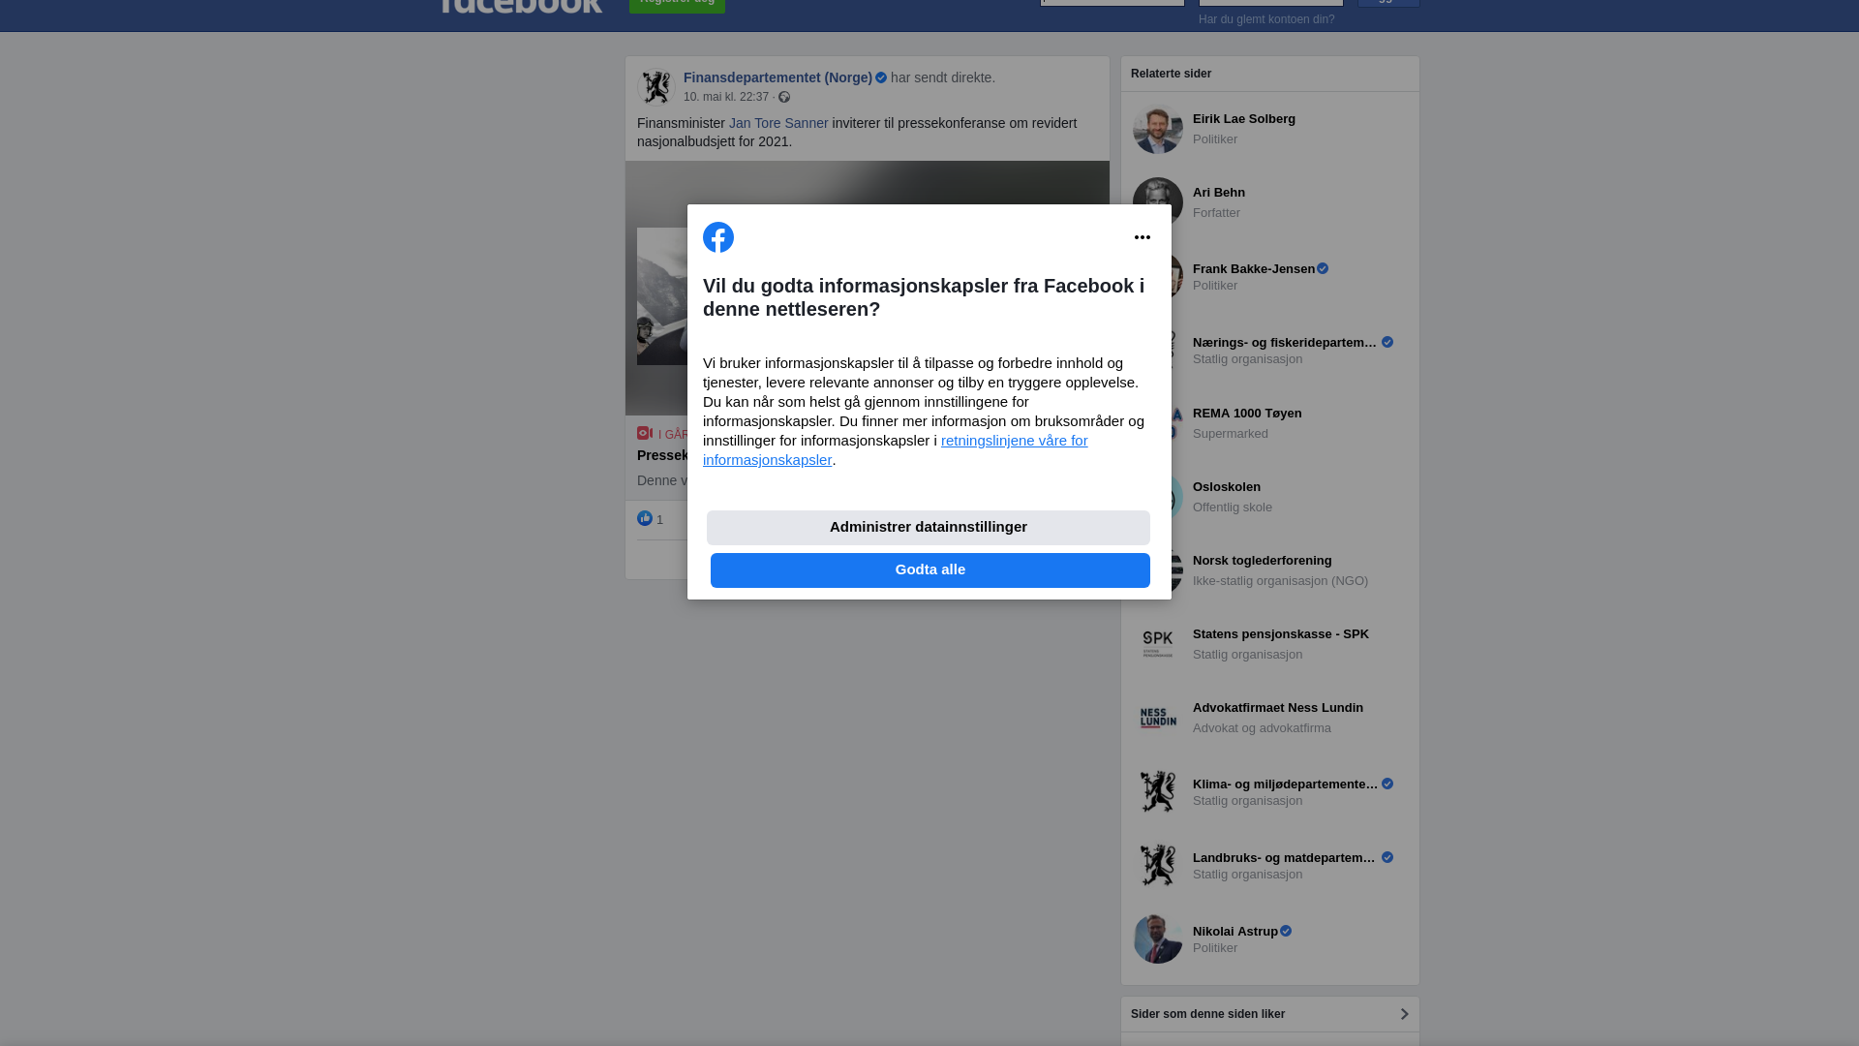
Task: Open Finansdepartementet (Norge) page link
Action: pos(777,77)
